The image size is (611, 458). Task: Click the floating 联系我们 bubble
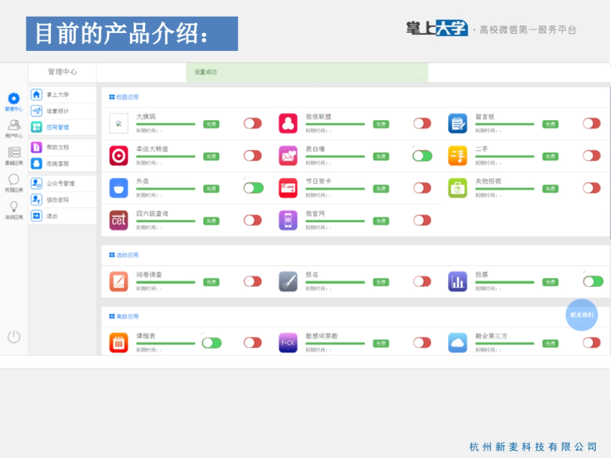[x=581, y=315]
